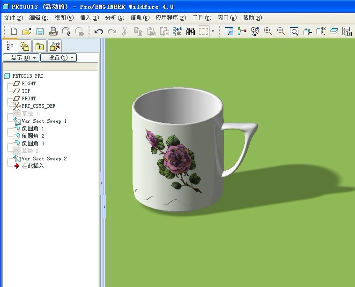Image resolution: width=355 pixels, height=287 pixels.
Task: Click the dashed selection box icon
Action: pyautogui.click(x=204, y=31)
